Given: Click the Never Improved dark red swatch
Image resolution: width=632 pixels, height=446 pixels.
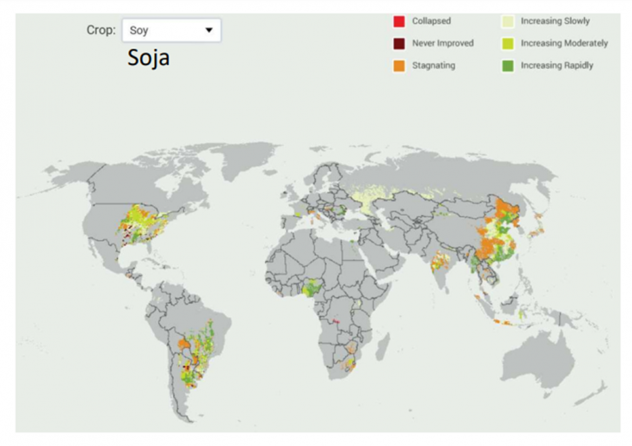Looking at the screenshot, I should click(399, 44).
